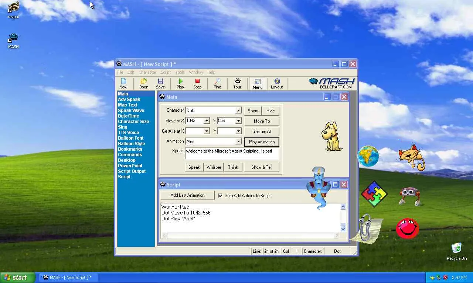
Task: Save the script using the Save icon
Action: click(160, 84)
